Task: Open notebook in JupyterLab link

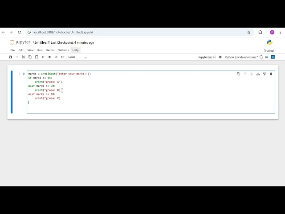Action: 207,57
